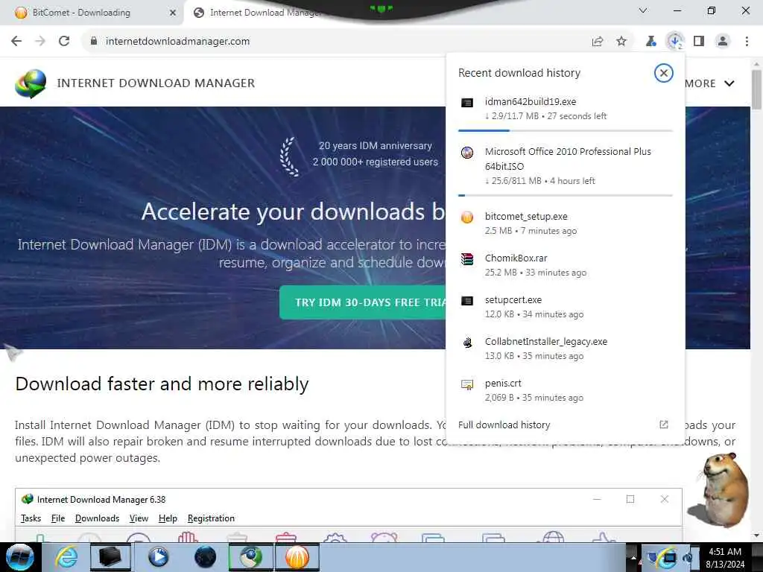Open Help menu in the IDM 6.38 screenshot
The height and width of the screenshot is (572, 763).
(x=168, y=518)
